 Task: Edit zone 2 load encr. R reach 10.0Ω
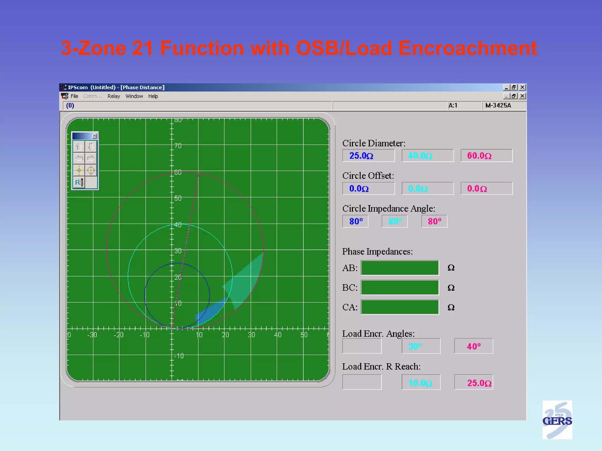coord(421,382)
